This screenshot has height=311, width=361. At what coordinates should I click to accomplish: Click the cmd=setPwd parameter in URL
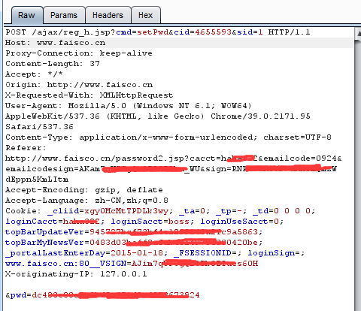(x=142, y=32)
